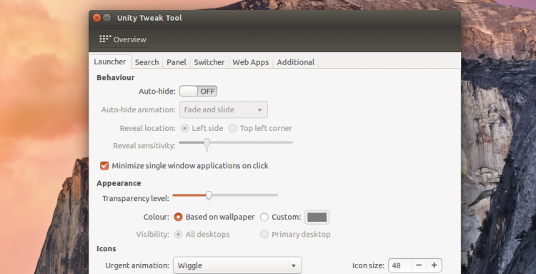
Task: Select All desktops visibility option
Action: click(178, 235)
